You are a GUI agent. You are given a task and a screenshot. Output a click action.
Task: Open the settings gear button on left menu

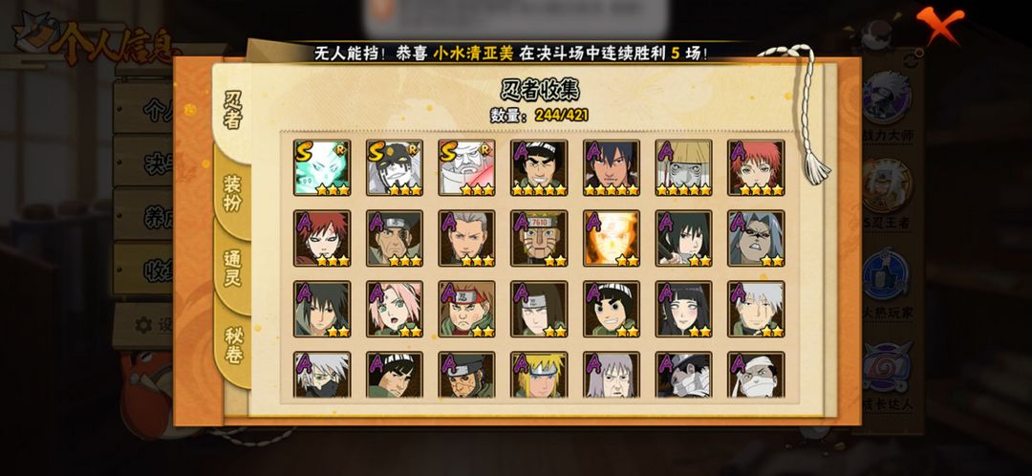(x=143, y=325)
